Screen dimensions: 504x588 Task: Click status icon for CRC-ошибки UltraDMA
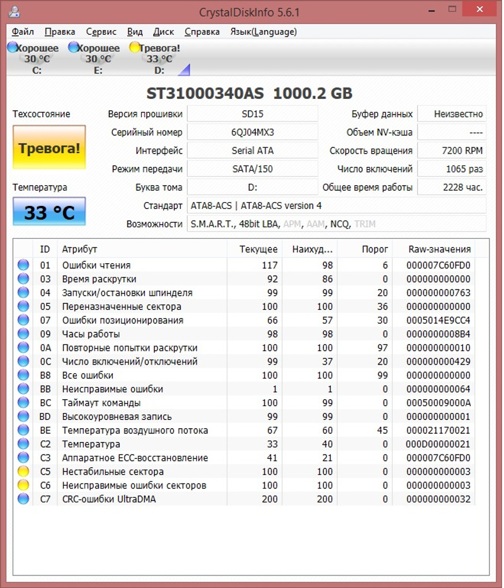coord(23,499)
